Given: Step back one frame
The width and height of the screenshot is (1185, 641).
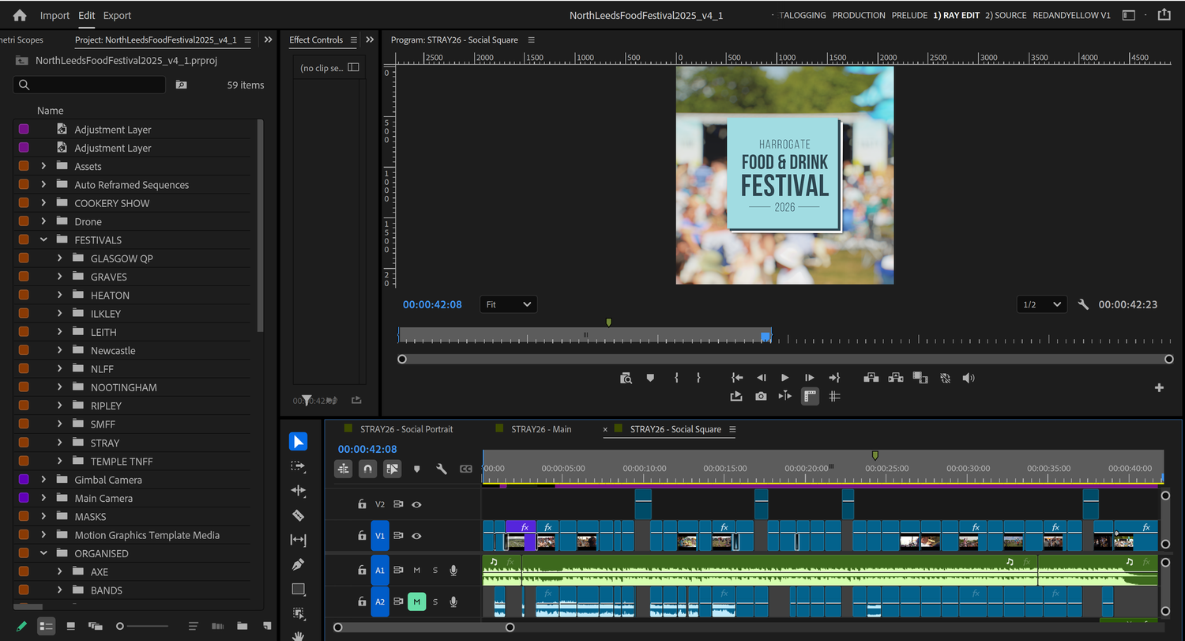Looking at the screenshot, I should point(762,378).
